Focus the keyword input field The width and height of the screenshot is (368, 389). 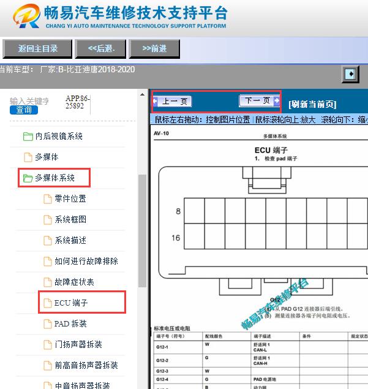pyautogui.click(x=29, y=101)
